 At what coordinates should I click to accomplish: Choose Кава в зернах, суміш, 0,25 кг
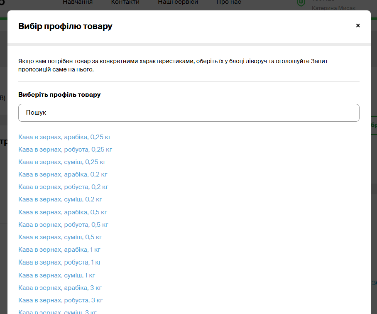tap(62, 162)
